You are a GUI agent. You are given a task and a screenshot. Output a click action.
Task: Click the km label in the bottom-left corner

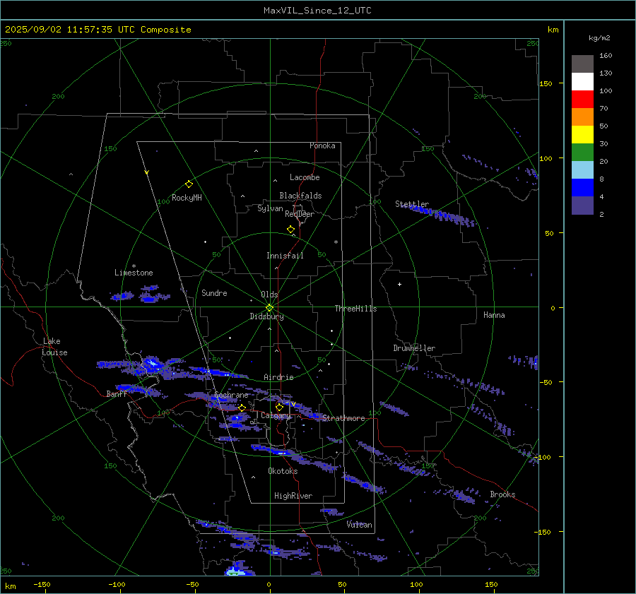tap(11, 586)
